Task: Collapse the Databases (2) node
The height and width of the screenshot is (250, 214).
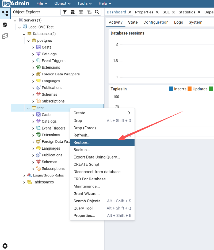Action: pos(24,34)
